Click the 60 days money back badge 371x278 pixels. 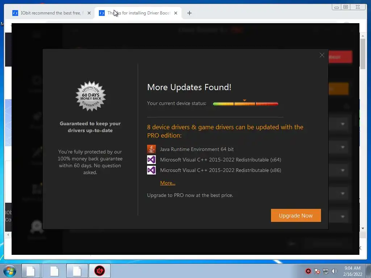(91, 96)
